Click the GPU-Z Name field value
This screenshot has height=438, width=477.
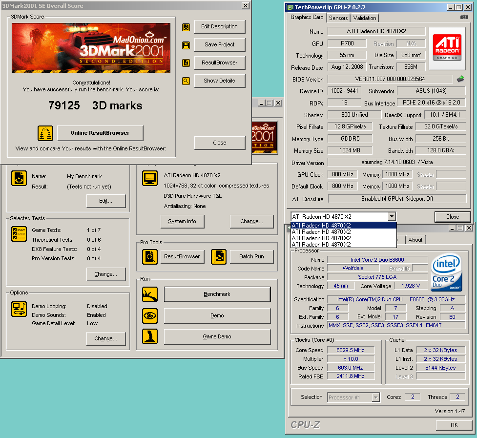click(376, 31)
